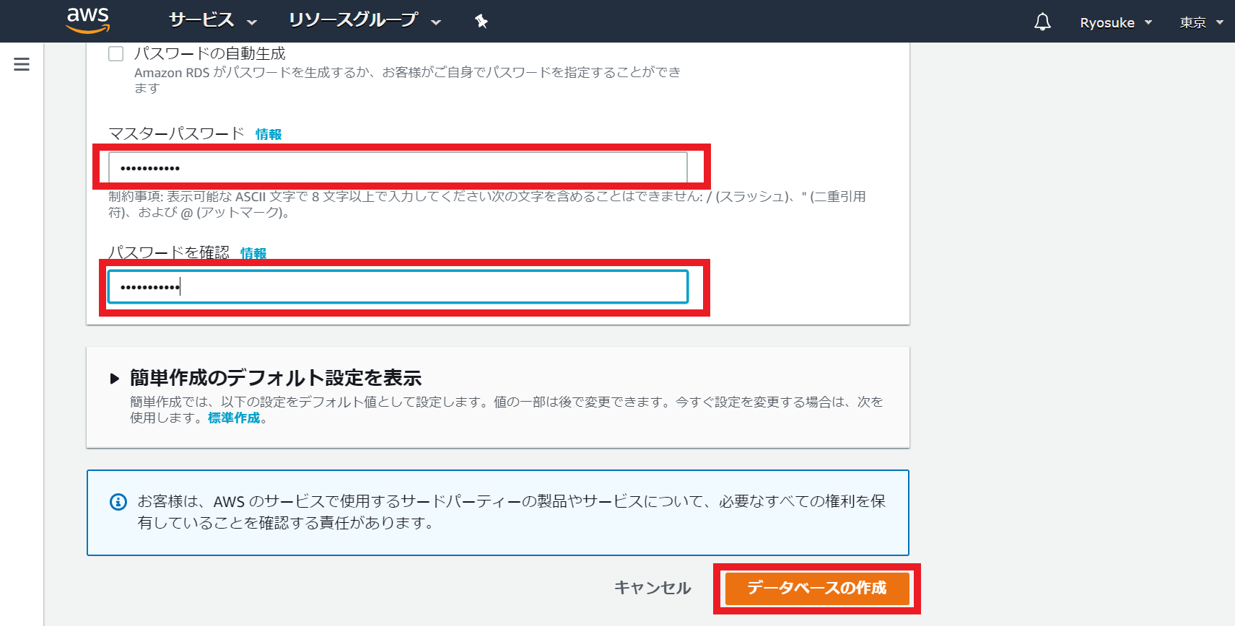Click the pin shortcut icon in navbar
This screenshot has height=626, width=1235.
click(481, 22)
